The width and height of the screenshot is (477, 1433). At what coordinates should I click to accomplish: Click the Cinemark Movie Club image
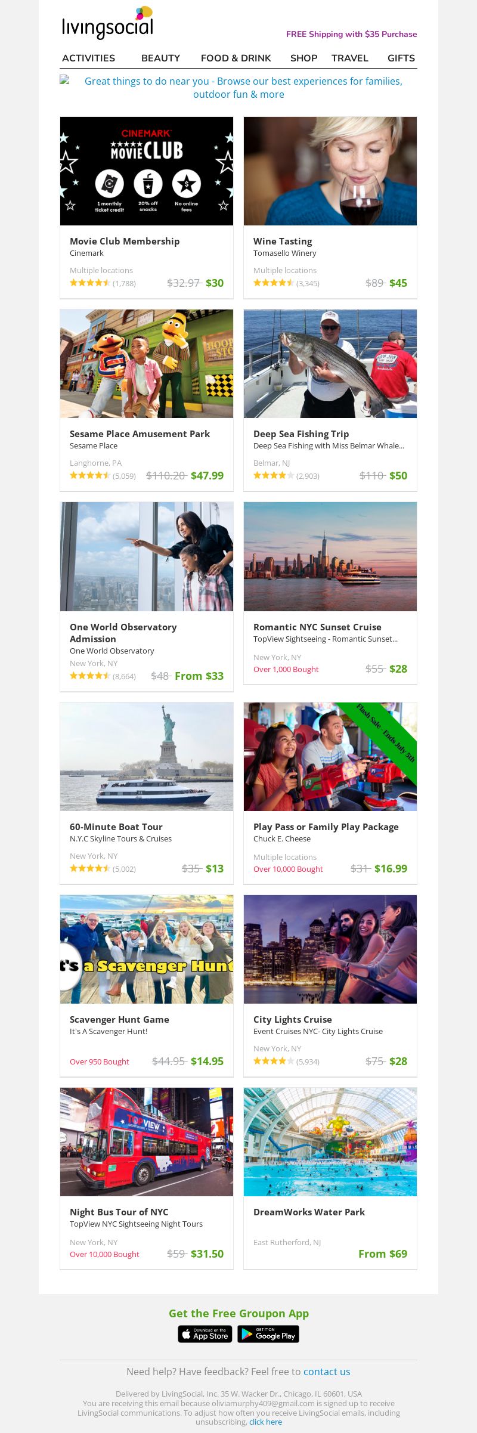(147, 171)
